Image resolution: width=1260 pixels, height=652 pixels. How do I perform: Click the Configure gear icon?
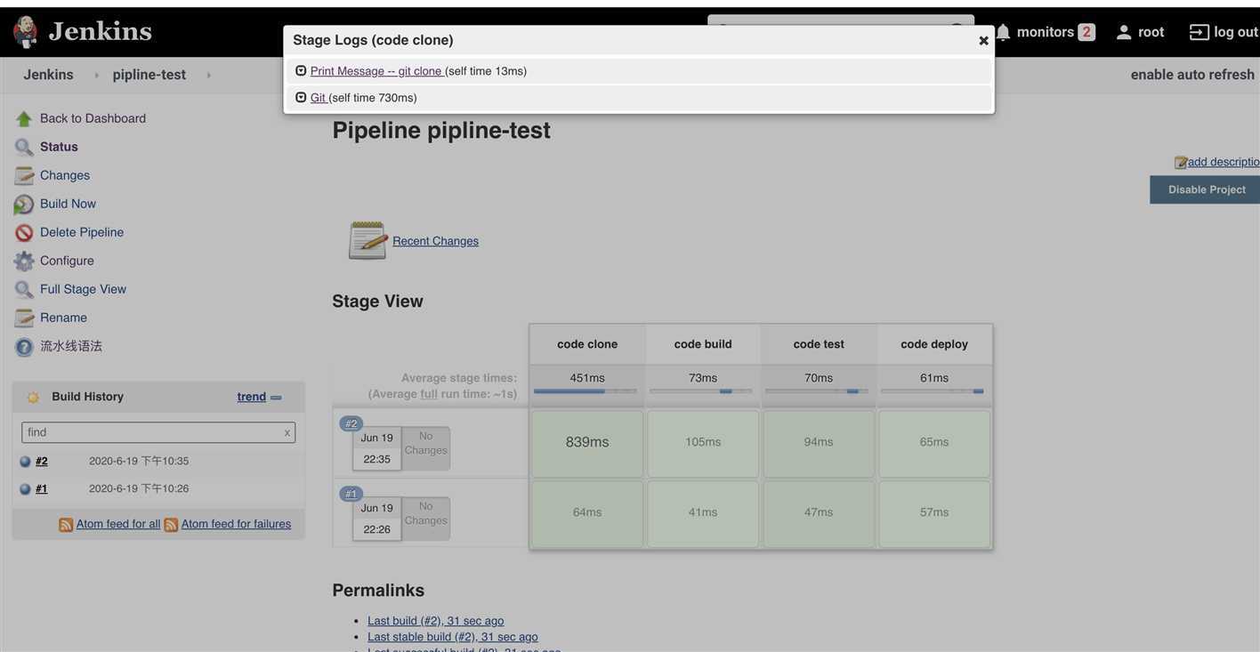tap(24, 262)
